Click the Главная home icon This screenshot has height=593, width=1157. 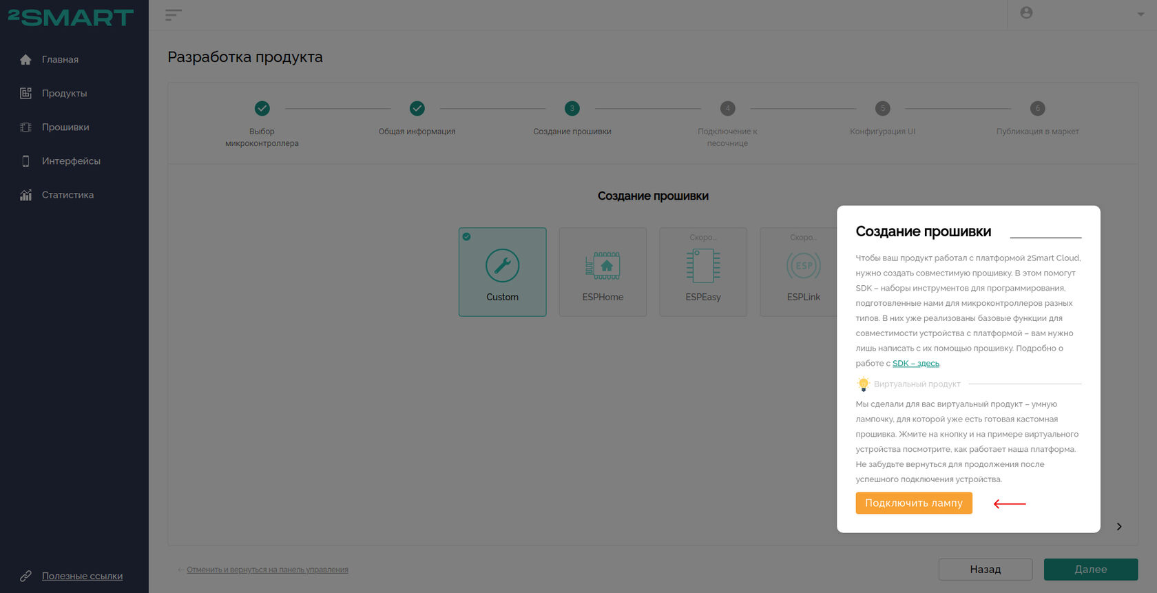[x=25, y=60]
